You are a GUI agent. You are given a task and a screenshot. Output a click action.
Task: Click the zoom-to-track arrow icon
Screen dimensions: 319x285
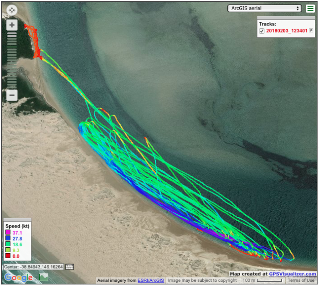click(x=311, y=31)
